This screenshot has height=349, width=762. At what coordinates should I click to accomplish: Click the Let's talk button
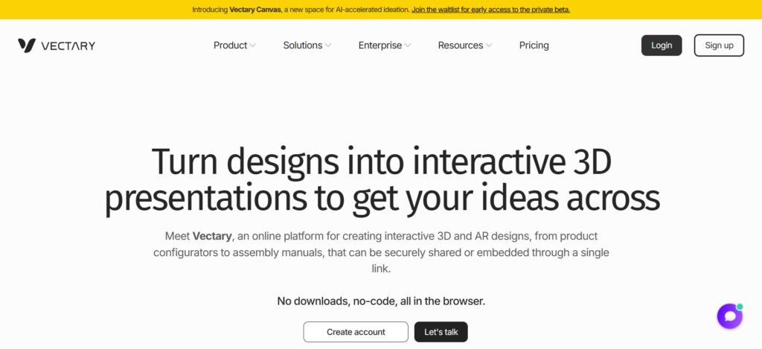pos(441,332)
